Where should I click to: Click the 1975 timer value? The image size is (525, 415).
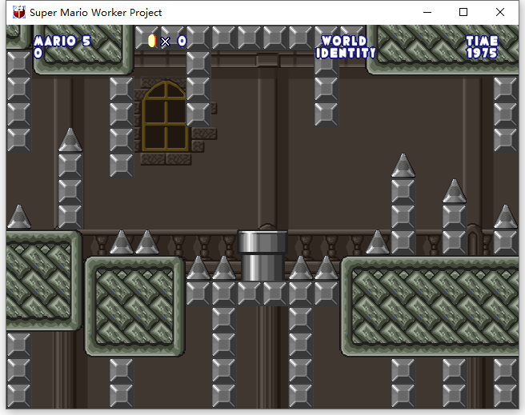(x=482, y=53)
